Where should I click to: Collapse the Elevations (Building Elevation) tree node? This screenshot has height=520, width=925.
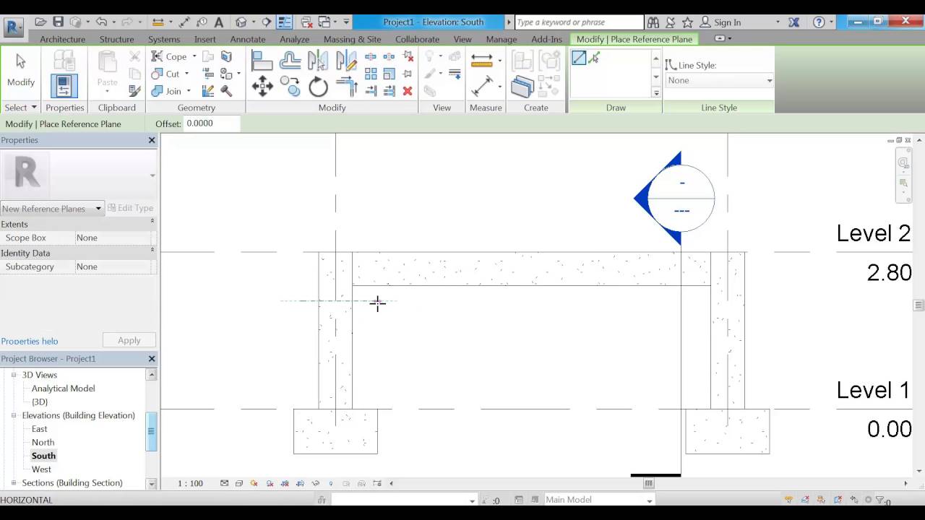pyautogui.click(x=14, y=415)
